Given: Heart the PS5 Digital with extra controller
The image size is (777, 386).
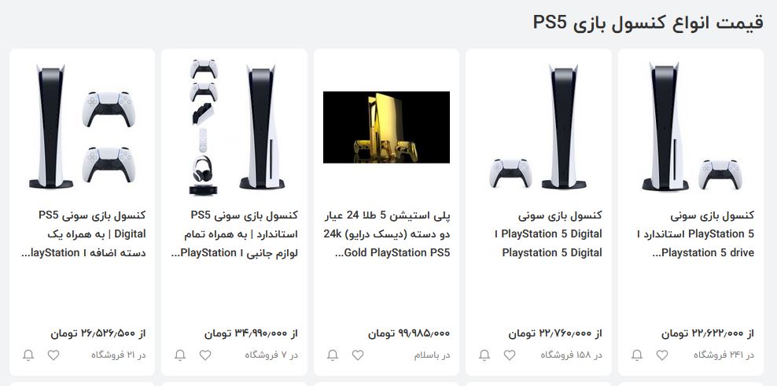Looking at the screenshot, I should click(x=53, y=355).
